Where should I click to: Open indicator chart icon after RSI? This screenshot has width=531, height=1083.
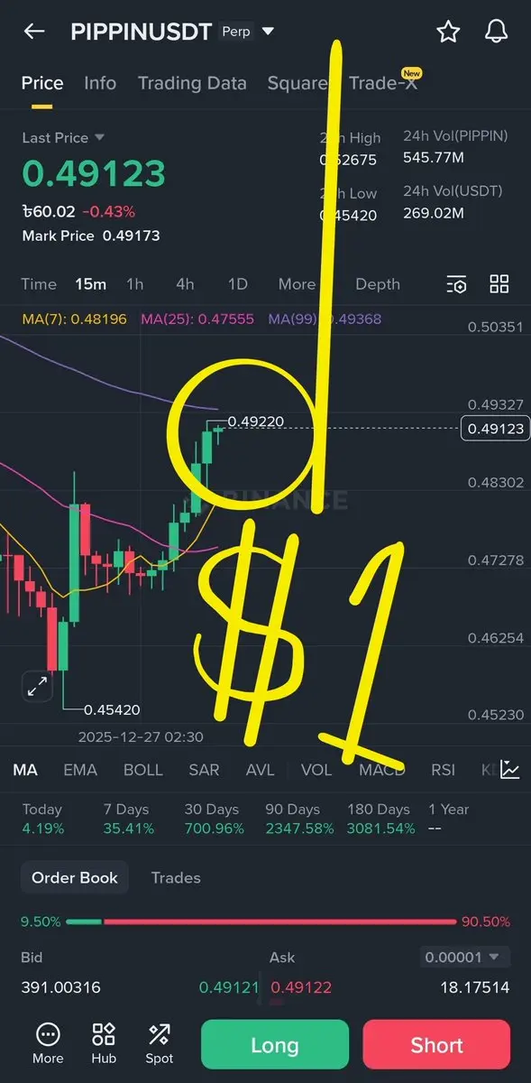pyautogui.click(x=510, y=770)
